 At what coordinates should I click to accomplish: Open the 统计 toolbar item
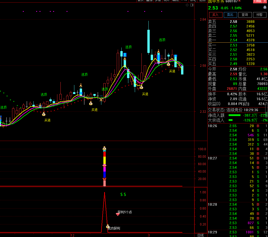tap(167, 1)
